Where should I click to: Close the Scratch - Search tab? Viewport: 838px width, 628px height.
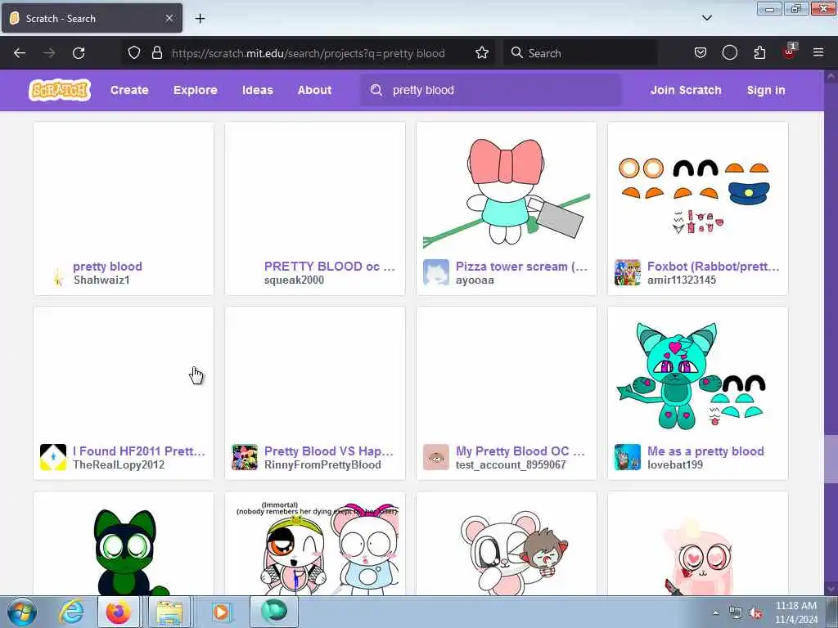[x=169, y=18]
